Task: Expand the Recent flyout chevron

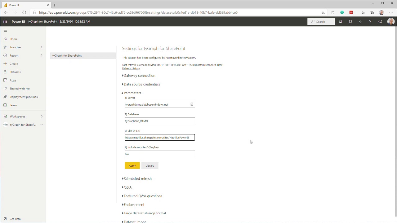Action: 42,55
